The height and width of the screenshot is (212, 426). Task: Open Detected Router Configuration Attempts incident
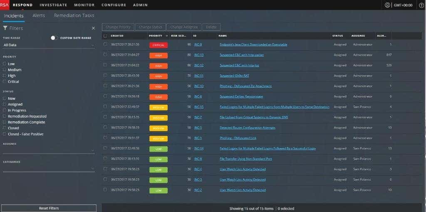tap(247, 128)
